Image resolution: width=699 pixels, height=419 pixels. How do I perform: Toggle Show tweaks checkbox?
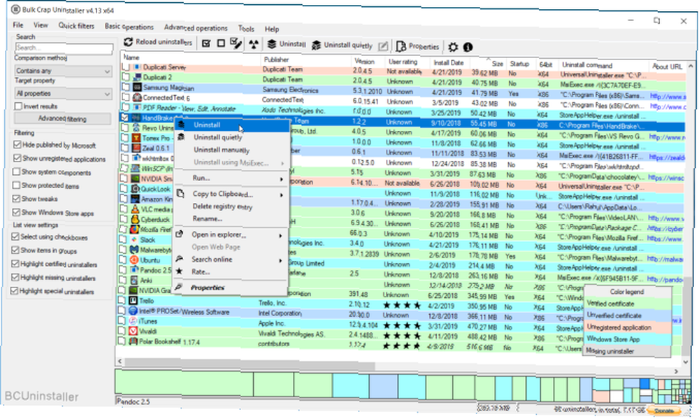17,199
